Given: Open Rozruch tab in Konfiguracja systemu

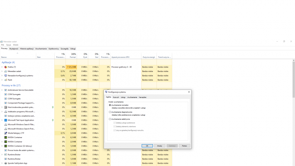Looking at the screenshot, I should (116, 97).
